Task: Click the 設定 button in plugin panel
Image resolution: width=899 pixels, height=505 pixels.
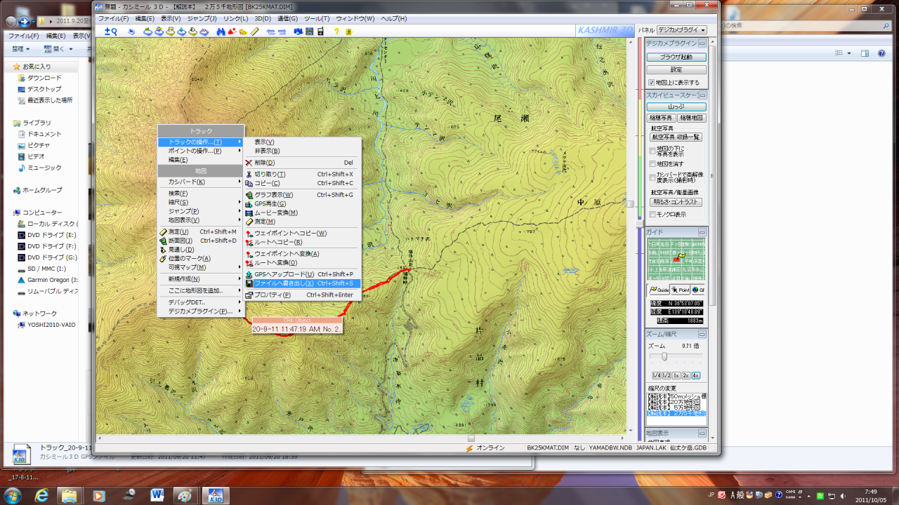Action: click(676, 70)
